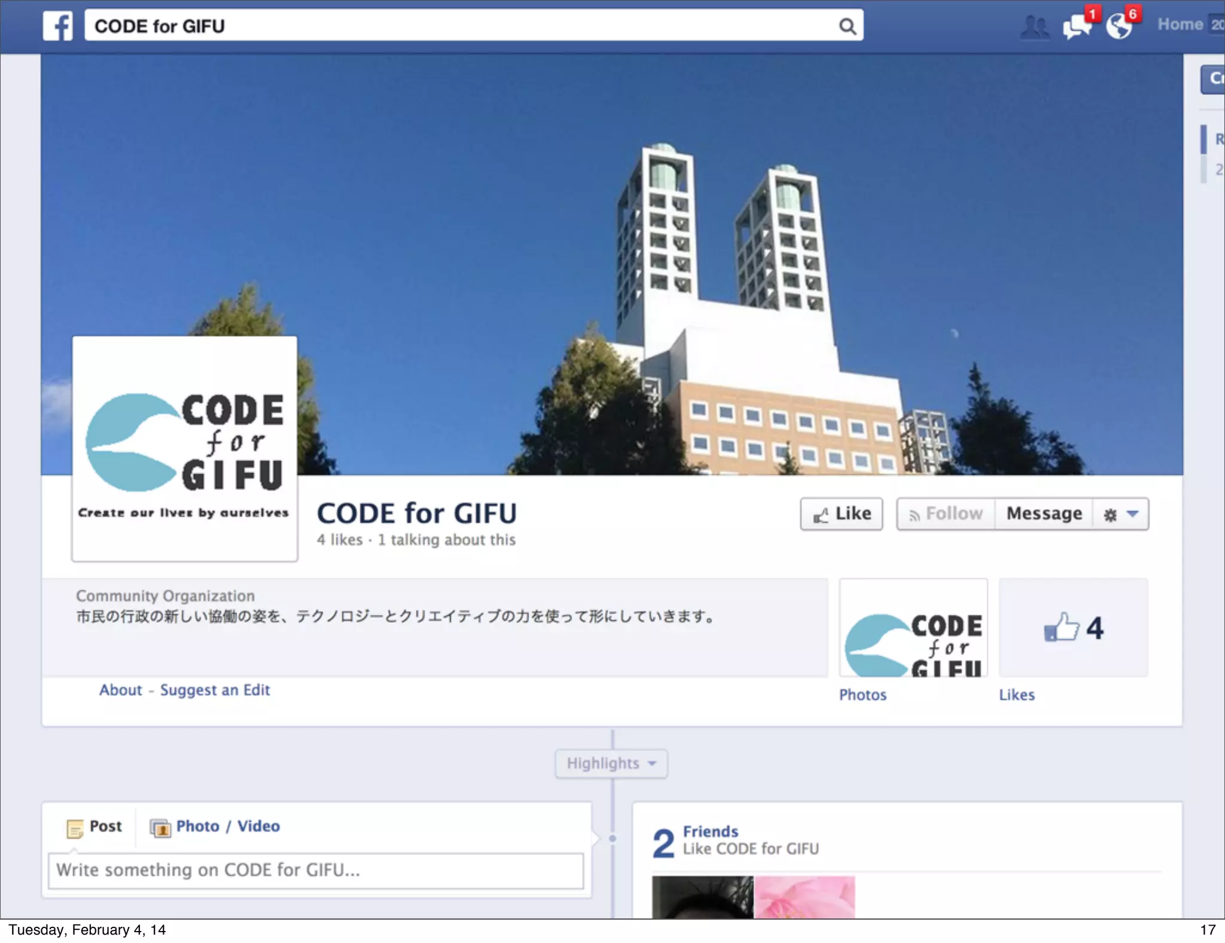Click the search magnifier icon

847,26
